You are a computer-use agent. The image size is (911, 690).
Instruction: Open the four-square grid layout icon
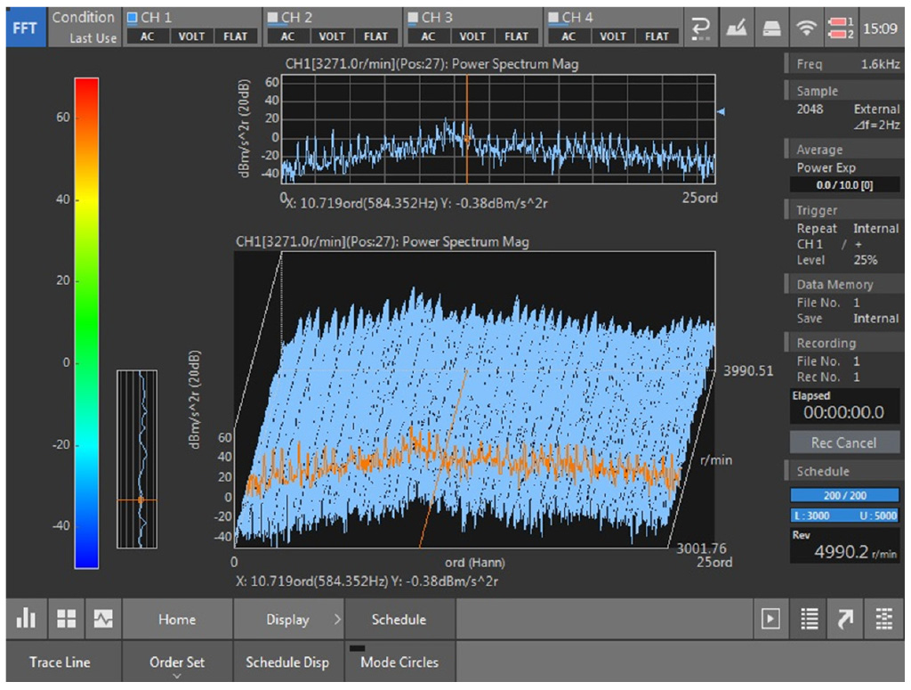(x=65, y=620)
